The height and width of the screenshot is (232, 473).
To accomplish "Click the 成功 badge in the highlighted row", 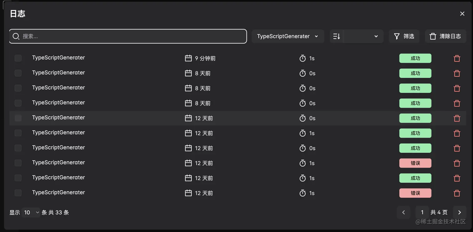I will tap(415, 118).
